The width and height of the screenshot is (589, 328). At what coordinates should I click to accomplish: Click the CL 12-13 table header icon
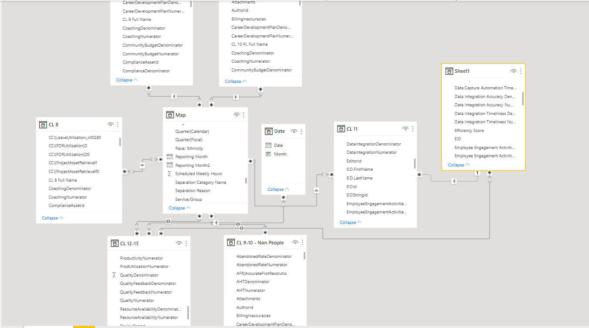115,243
